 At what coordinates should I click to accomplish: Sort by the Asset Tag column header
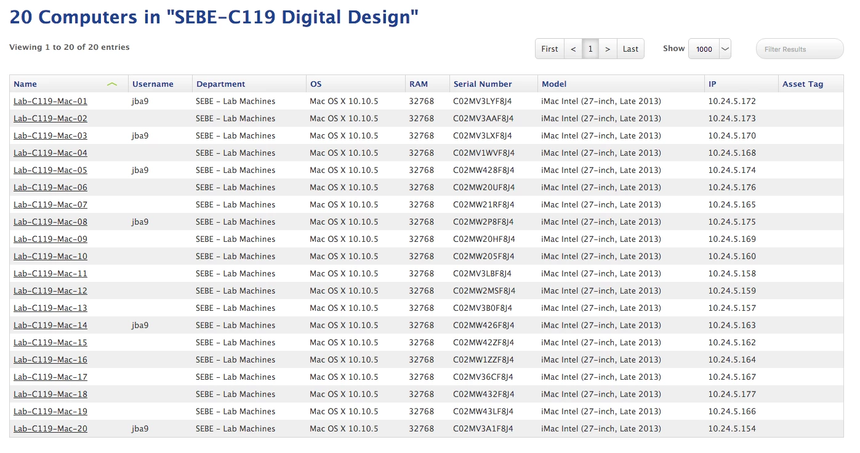(x=803, y=84)
